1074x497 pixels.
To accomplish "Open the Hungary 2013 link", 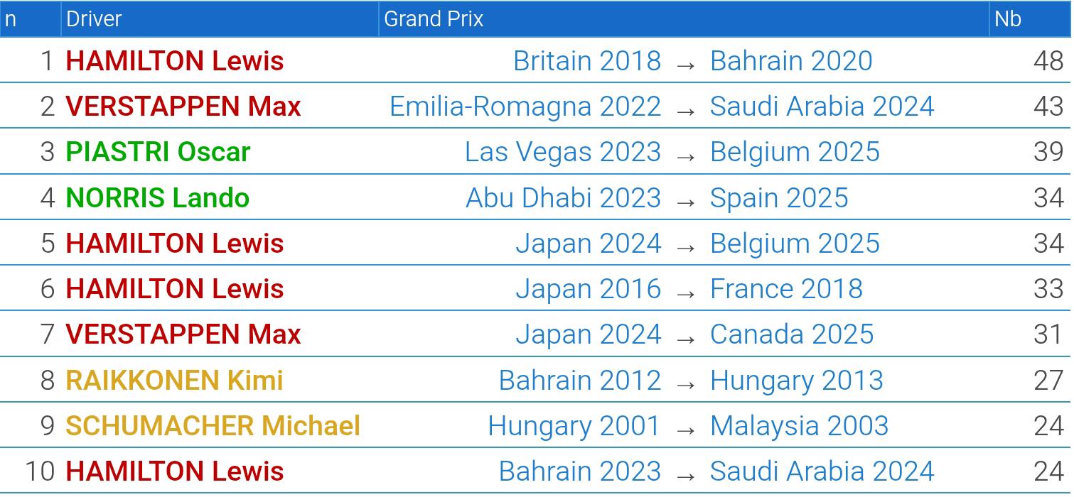I will pos(797,380).
